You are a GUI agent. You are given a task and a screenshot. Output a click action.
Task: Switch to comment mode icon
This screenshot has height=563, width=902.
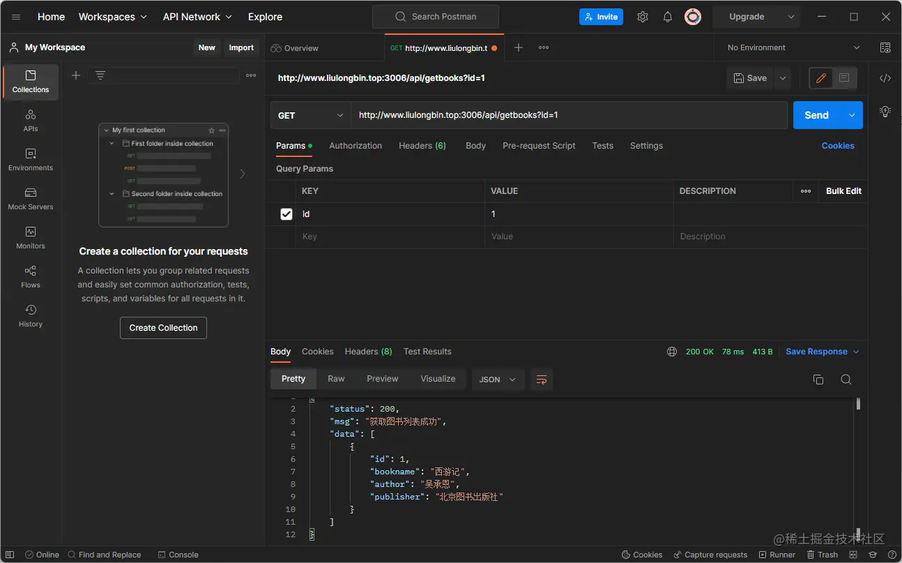pos(844,78)
